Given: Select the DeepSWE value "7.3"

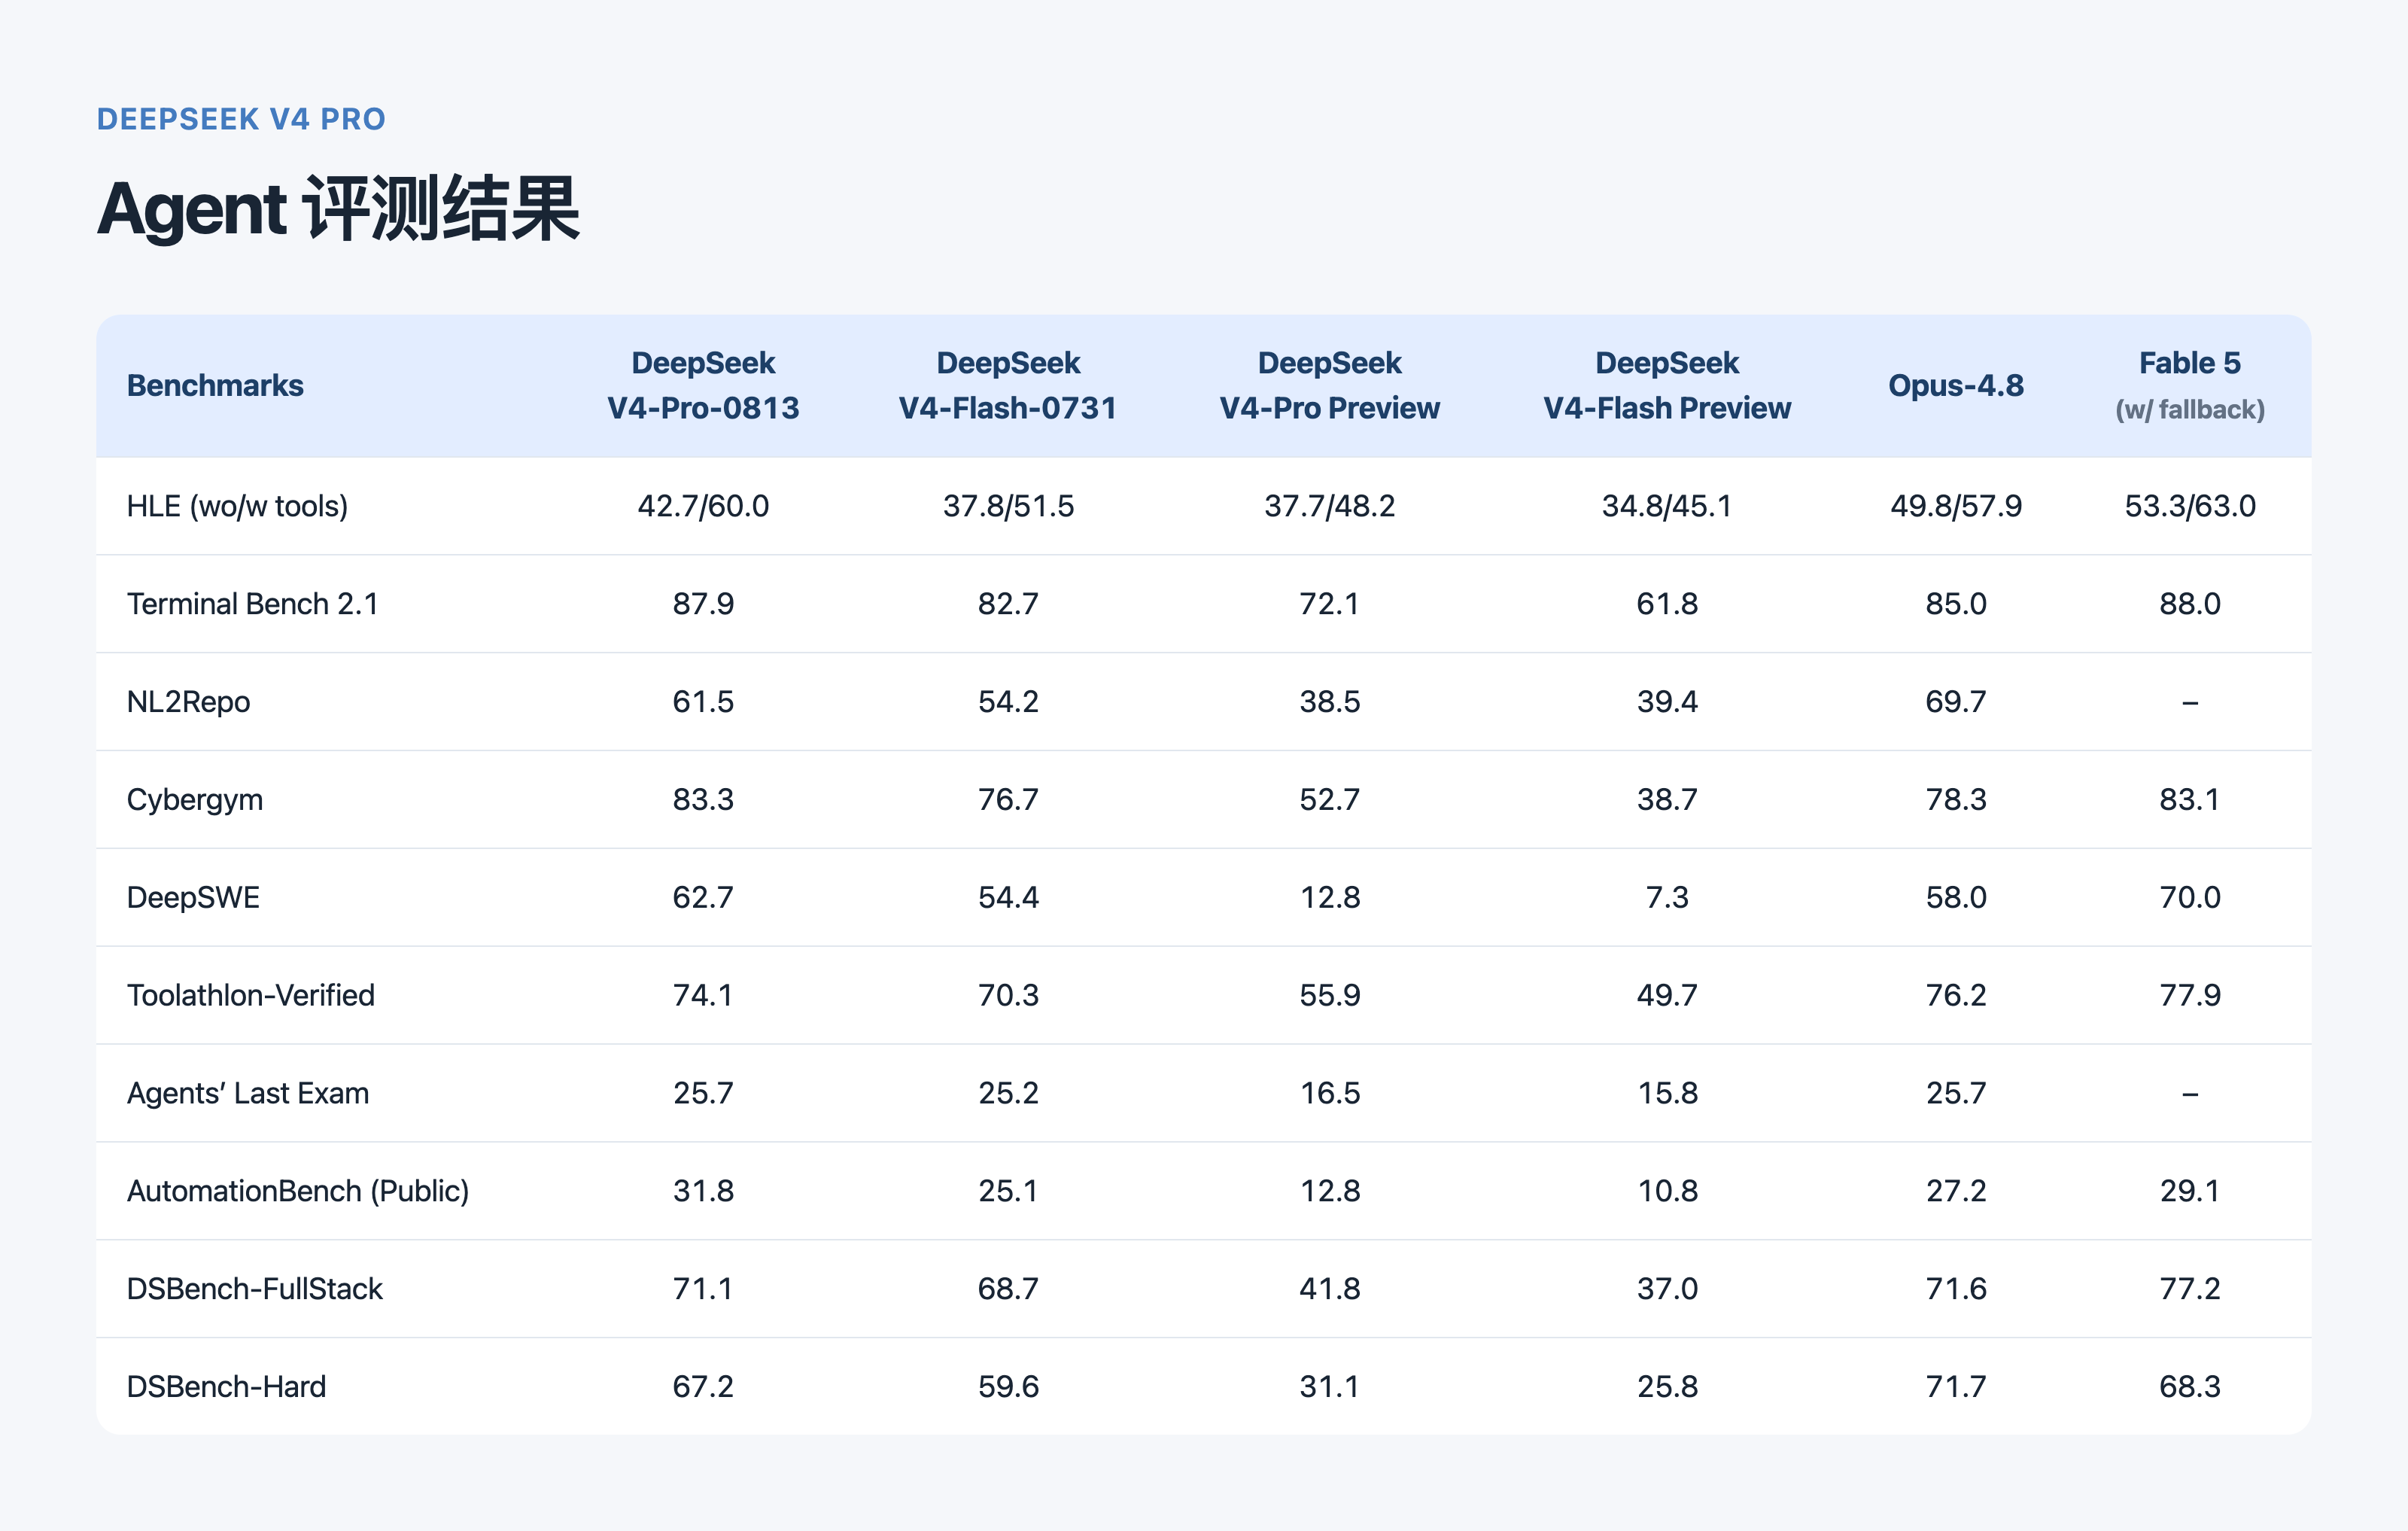Looking at the screenshot, I should click(1667, 897).
